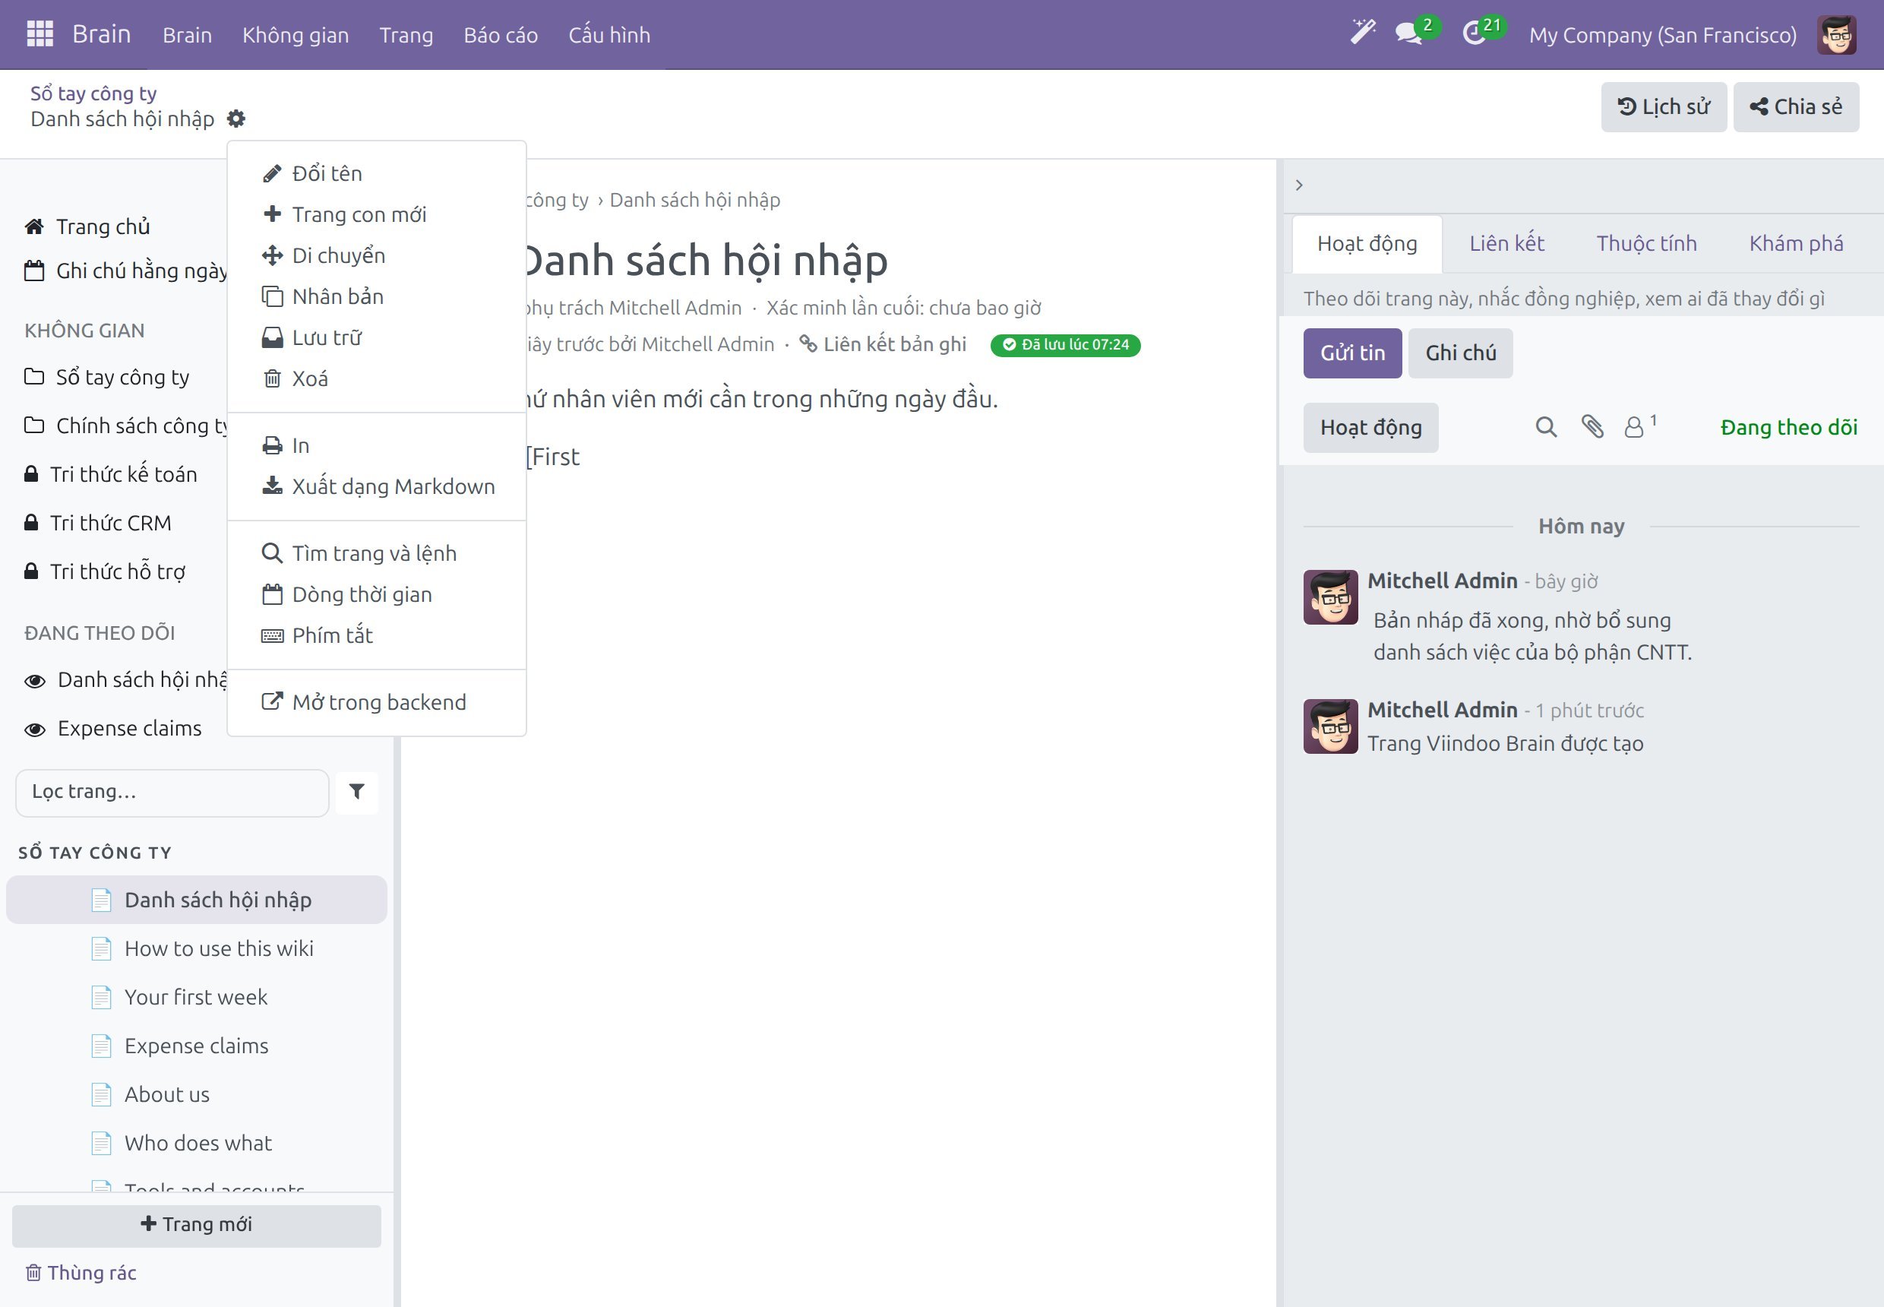Screen dimensions: 1884x1307
Task: Click the Chia sẻ button
Action: [1796, 106]
